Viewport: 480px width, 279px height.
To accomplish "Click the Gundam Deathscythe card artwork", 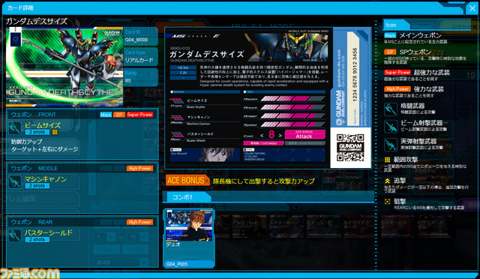I will [64, 67].
